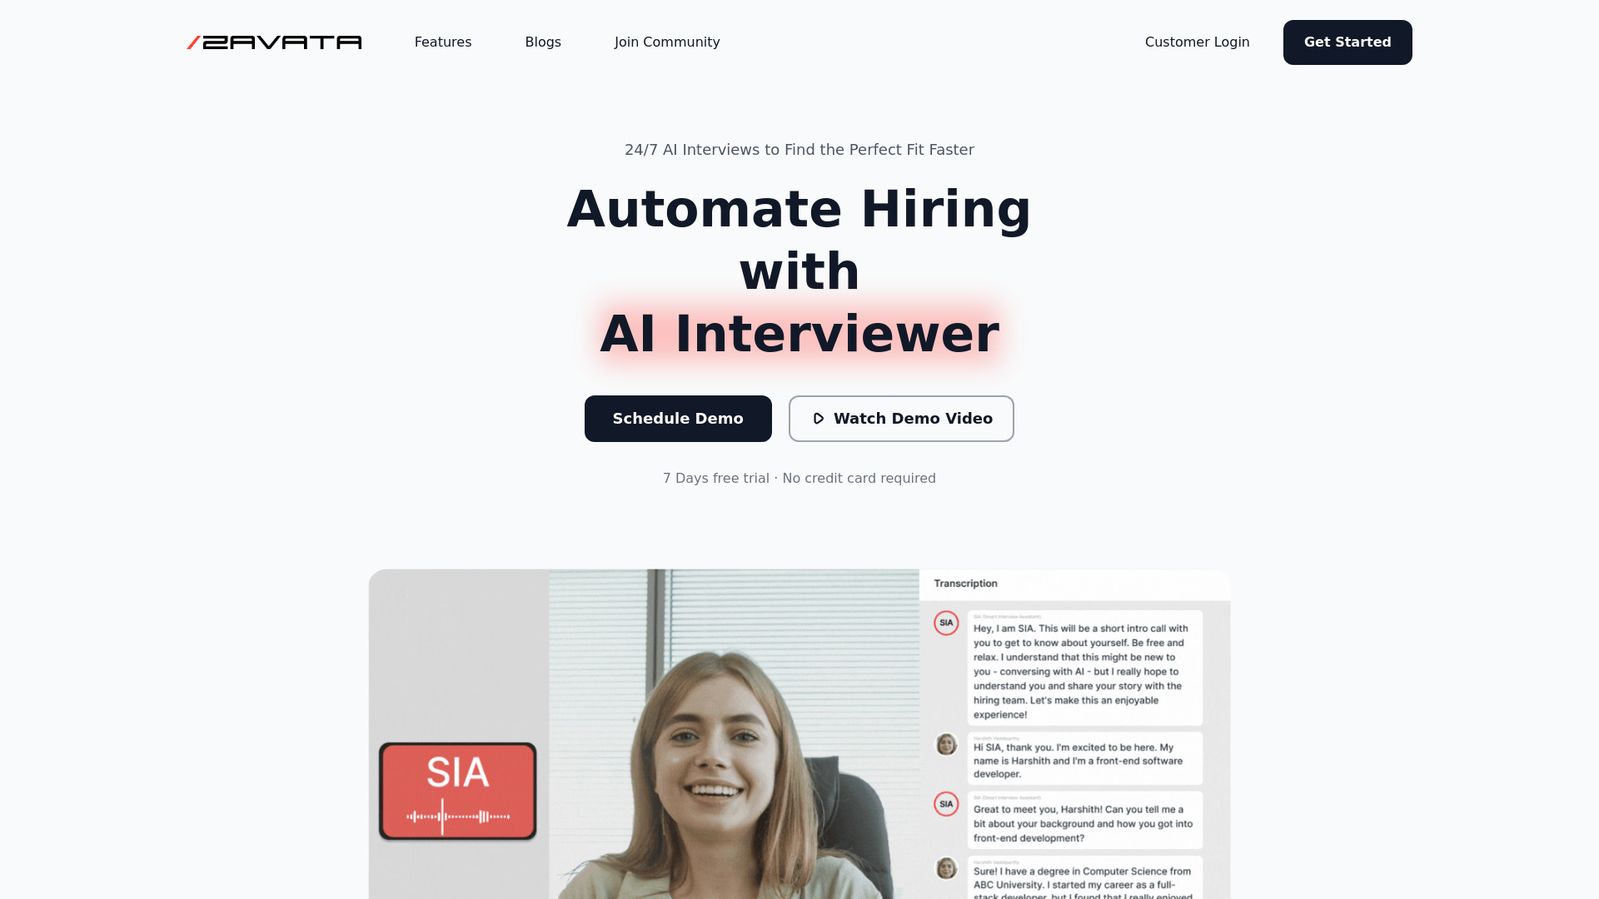Toggle the demo video playback state
Screen dimensions: 1599x899
click(900, 418)
